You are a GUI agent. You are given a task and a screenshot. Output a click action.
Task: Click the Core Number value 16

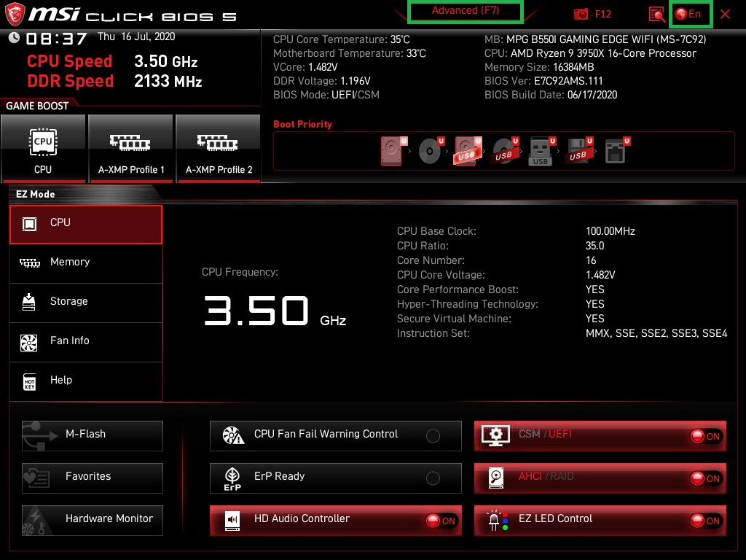coord(591,260)
